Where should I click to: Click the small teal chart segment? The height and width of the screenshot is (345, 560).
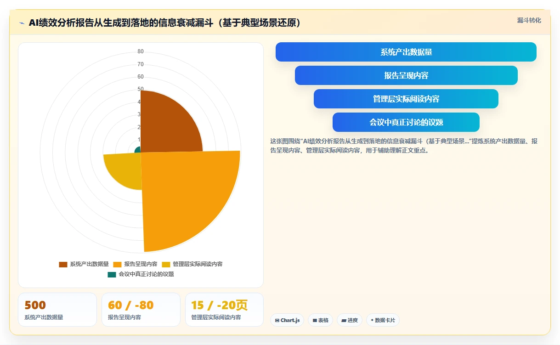coord(137,149)
